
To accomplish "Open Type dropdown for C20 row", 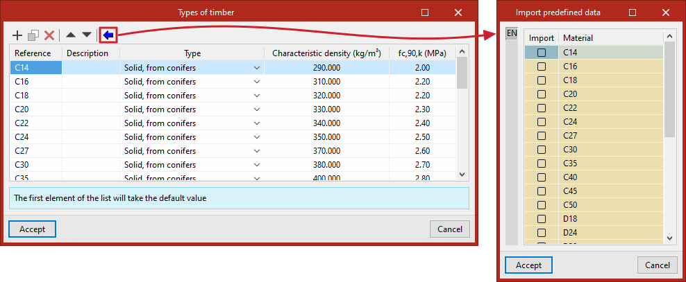I will 257,109.
